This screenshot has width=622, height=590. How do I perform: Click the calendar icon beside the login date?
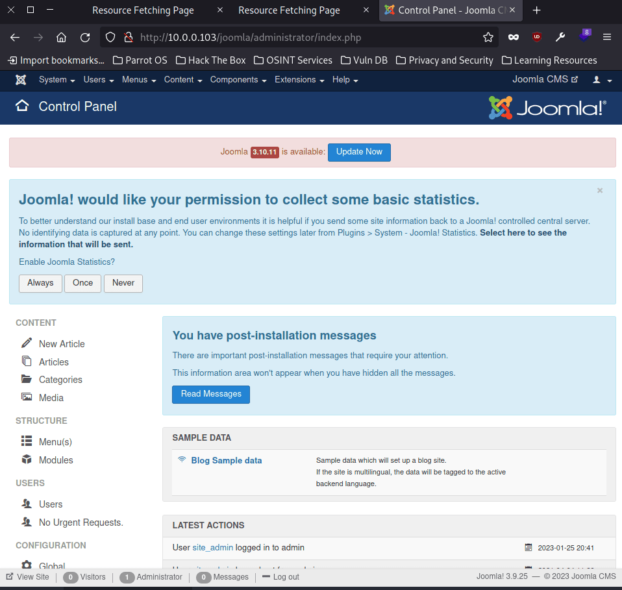[x=529, y=547]
